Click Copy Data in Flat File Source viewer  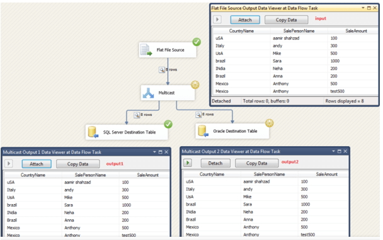pos(286,20)
